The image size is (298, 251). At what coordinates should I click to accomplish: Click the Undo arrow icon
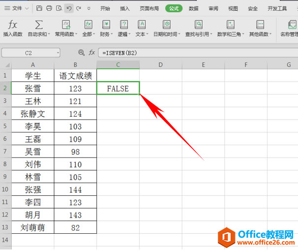(x=69, y=8)
